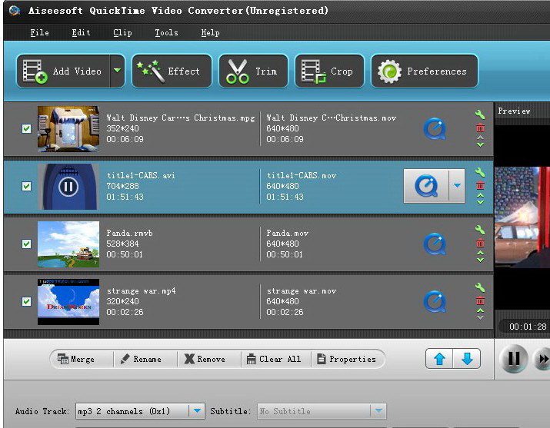Open the Edit menu
Screen dimensions: 550x428
pyautogui.click(x=81, y=32)
